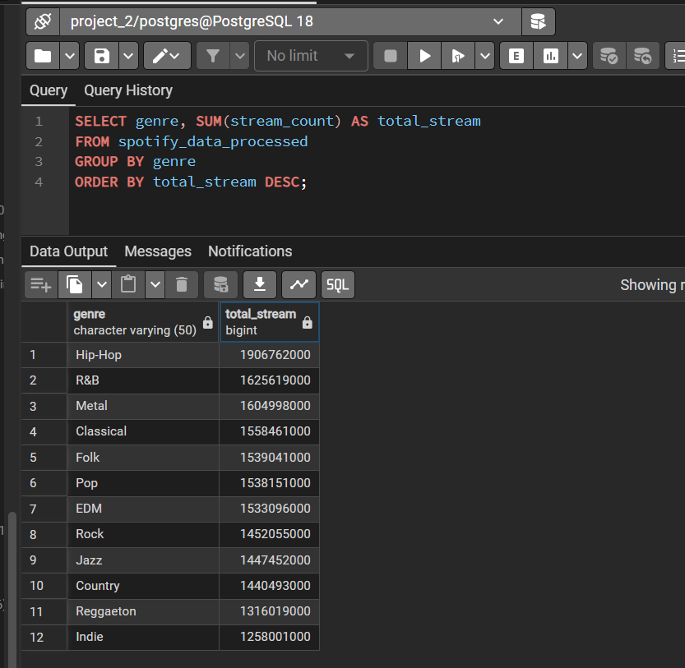This screenshot has width=685, height=668.
Task: Select the Indie genre cell
Action: [x=143, y=637]
